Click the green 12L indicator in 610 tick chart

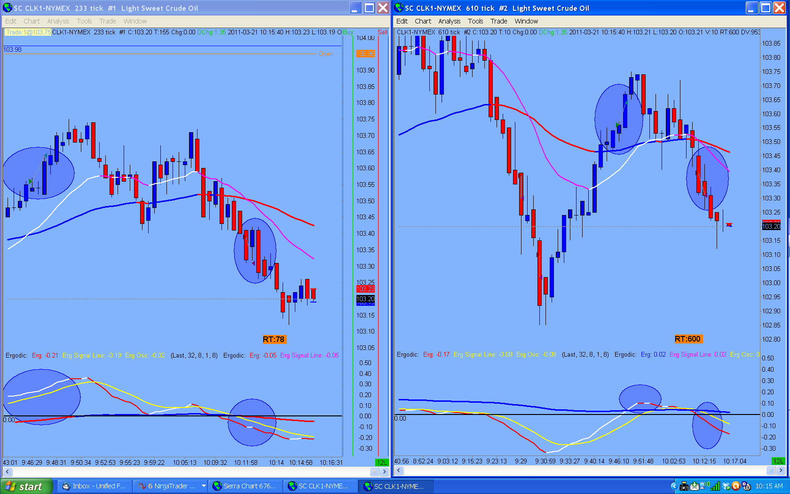(x=778, y=461)
